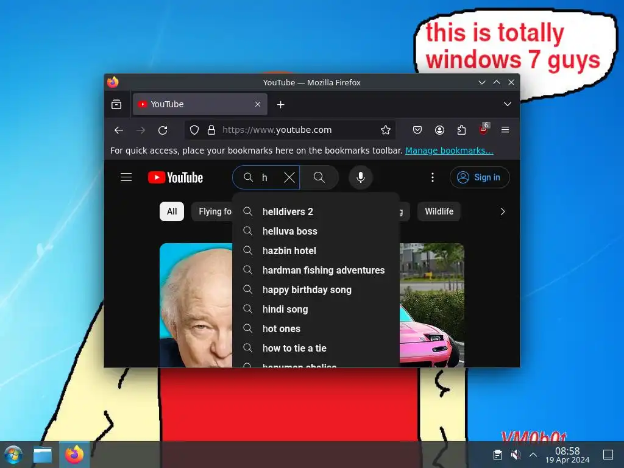Open YouTube guide hamburger menu
The height and width of the screenshot is (468, 624).
tap(126, 177)
